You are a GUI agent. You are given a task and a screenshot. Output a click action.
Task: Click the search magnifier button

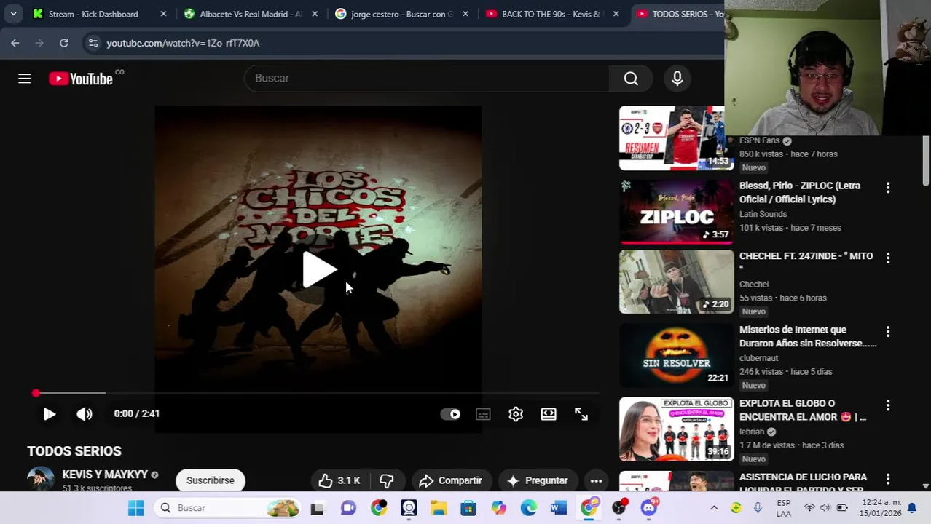(x=631, y=79)
